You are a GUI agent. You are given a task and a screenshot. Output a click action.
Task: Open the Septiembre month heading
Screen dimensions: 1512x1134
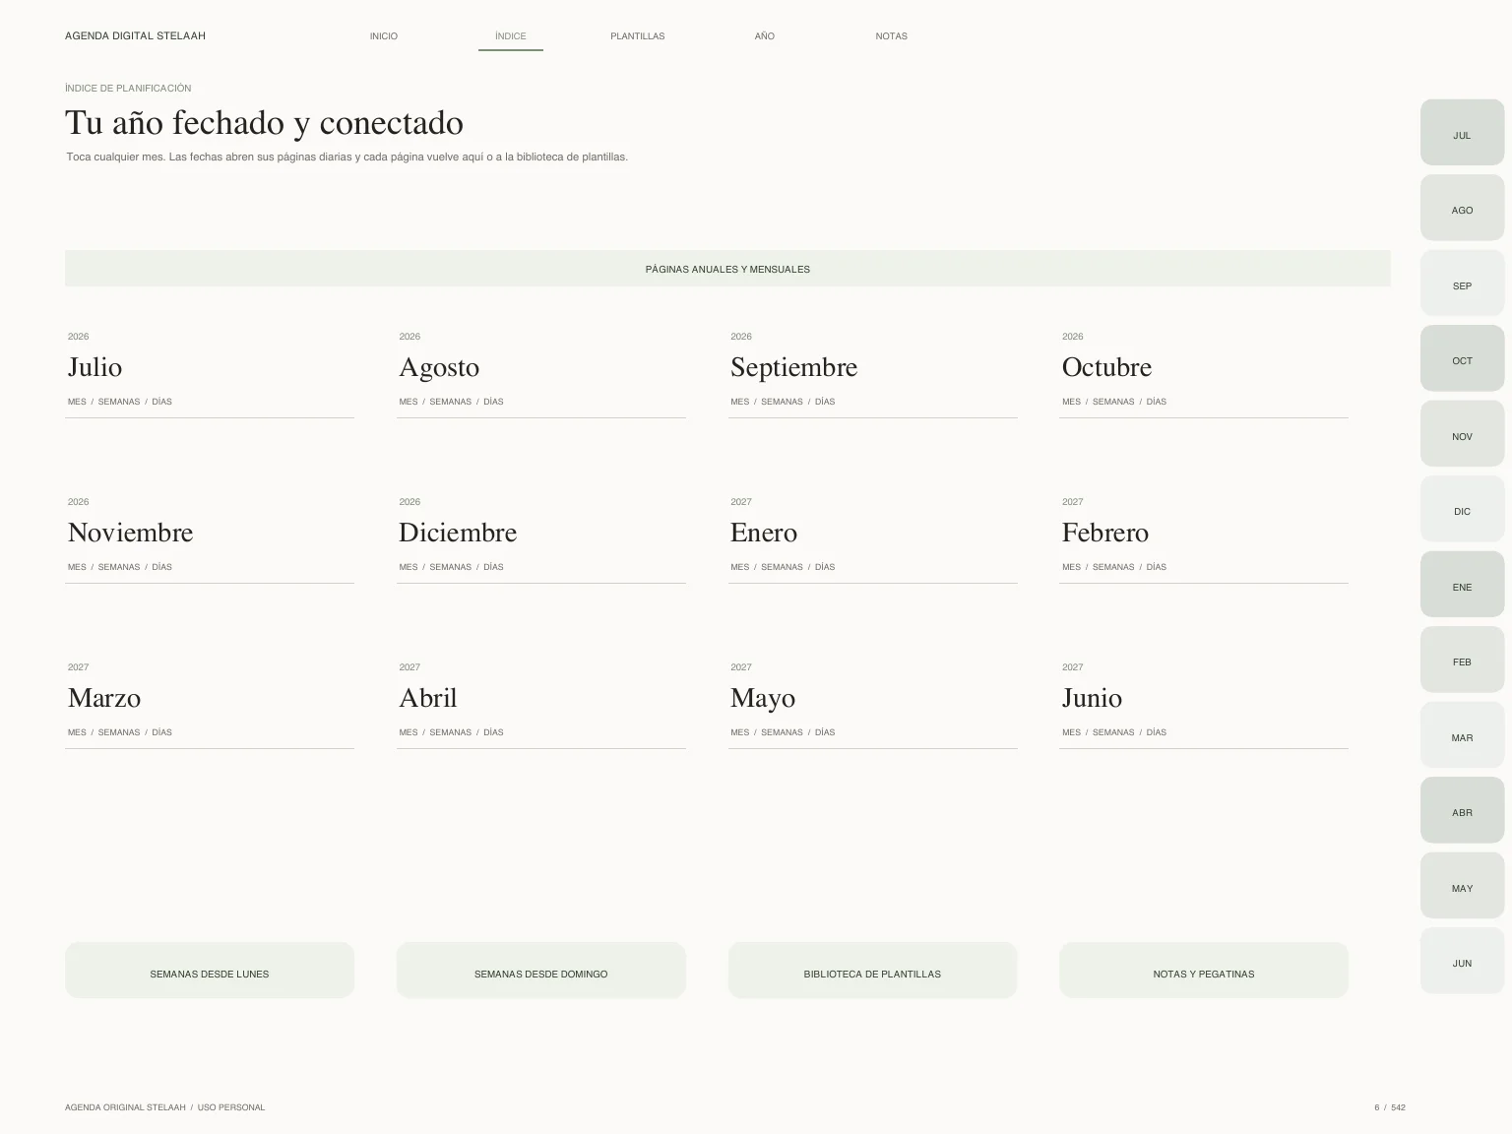(x=793, y=368)
